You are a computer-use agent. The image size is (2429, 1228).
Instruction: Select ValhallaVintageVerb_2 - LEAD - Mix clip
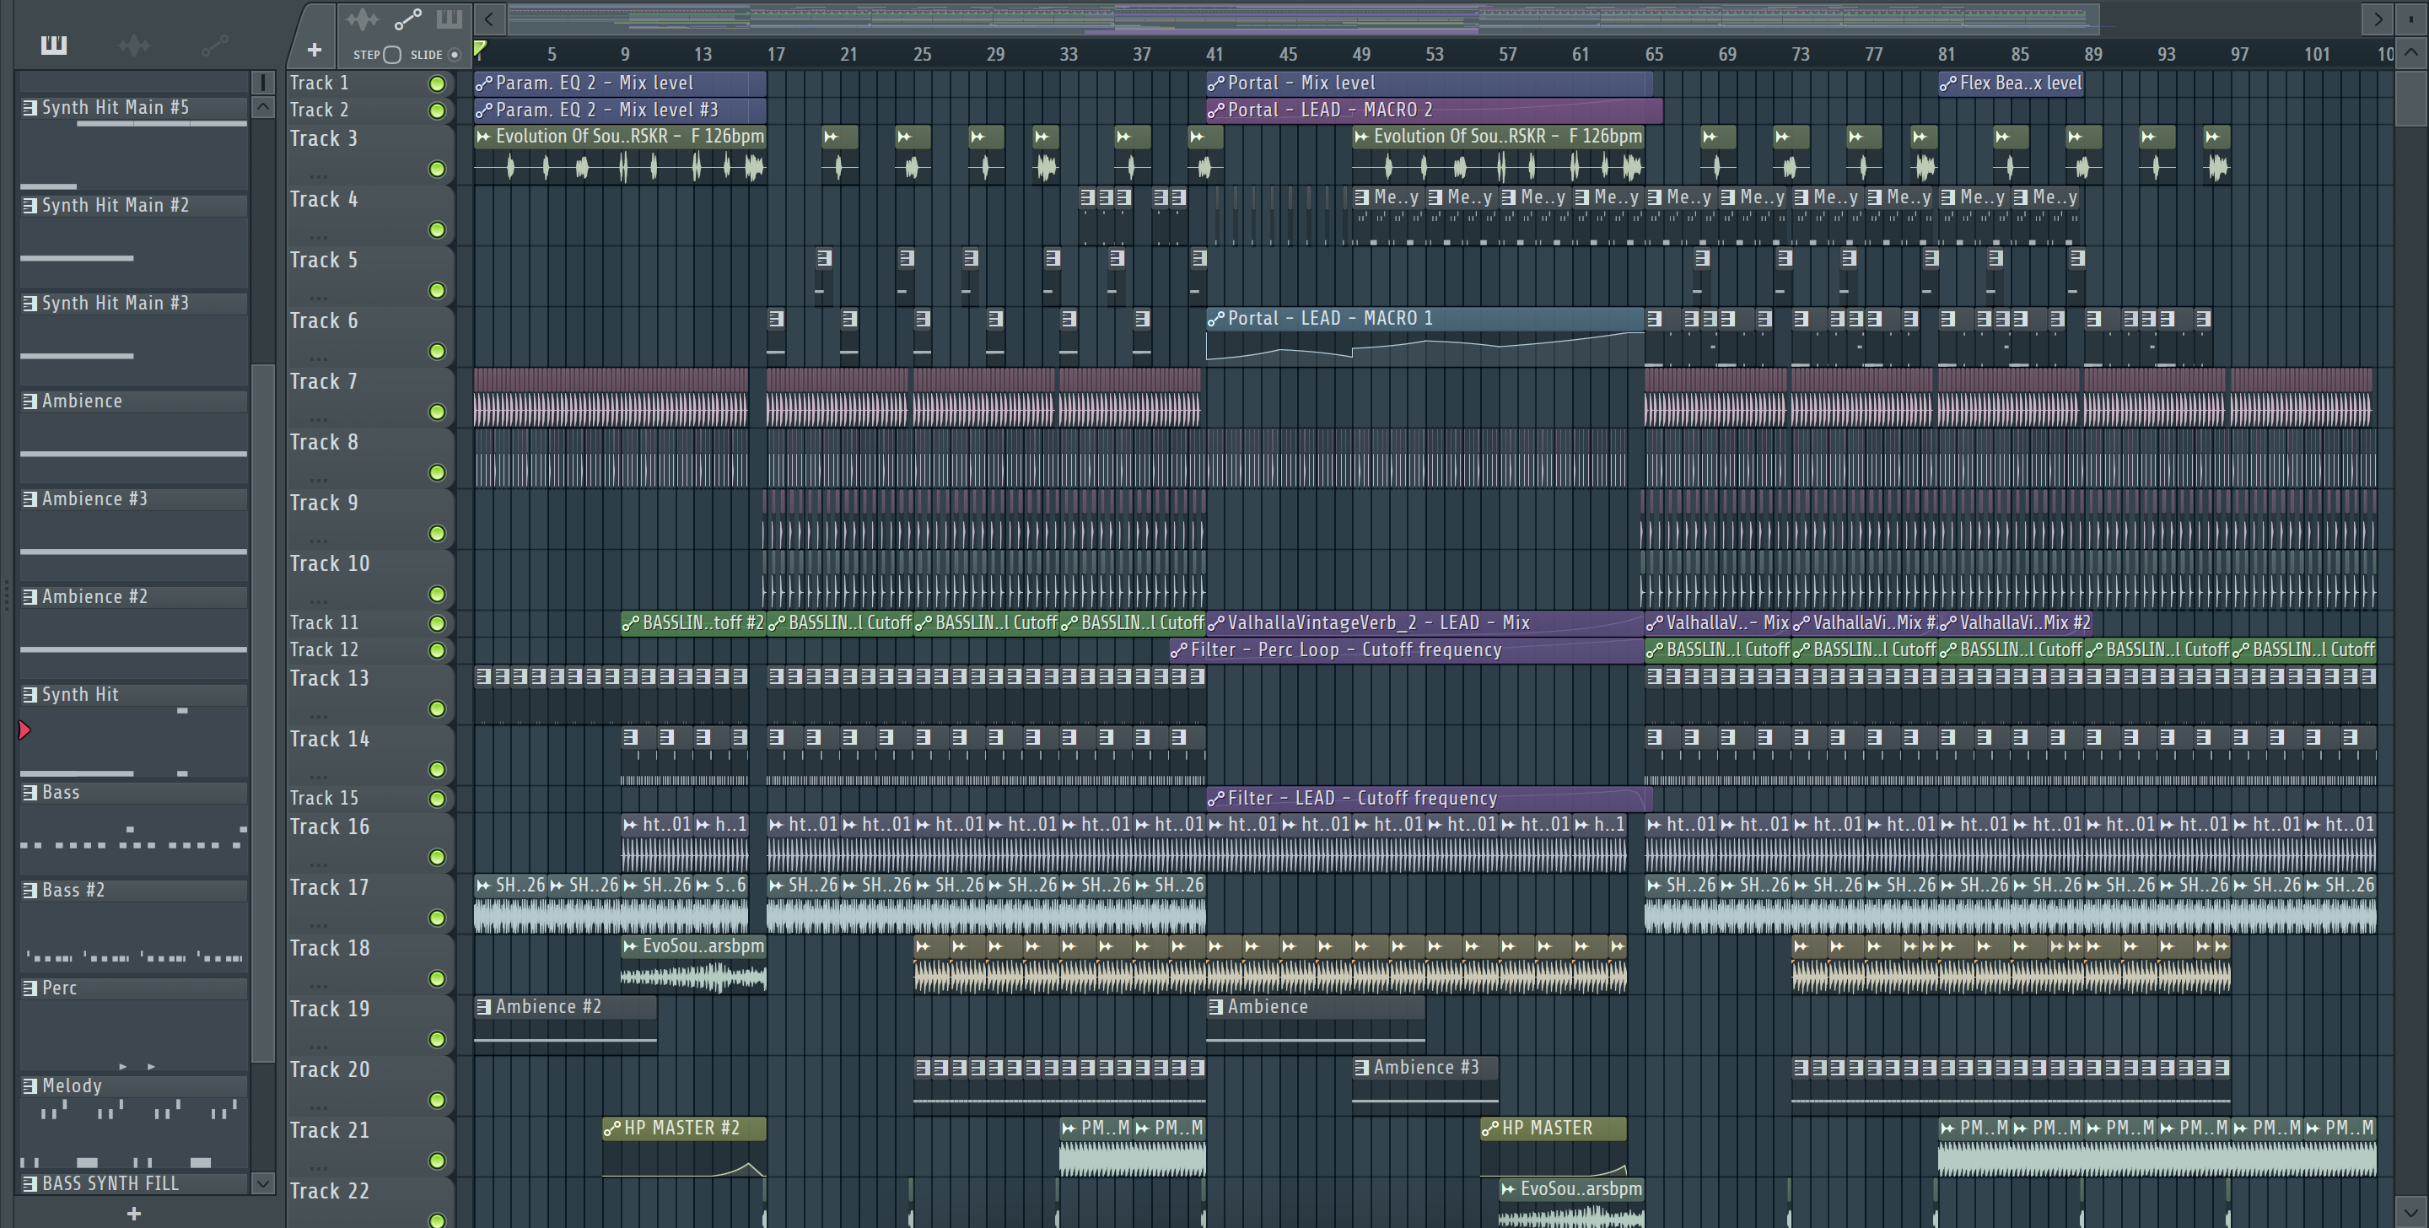(x=1425, y=622)
